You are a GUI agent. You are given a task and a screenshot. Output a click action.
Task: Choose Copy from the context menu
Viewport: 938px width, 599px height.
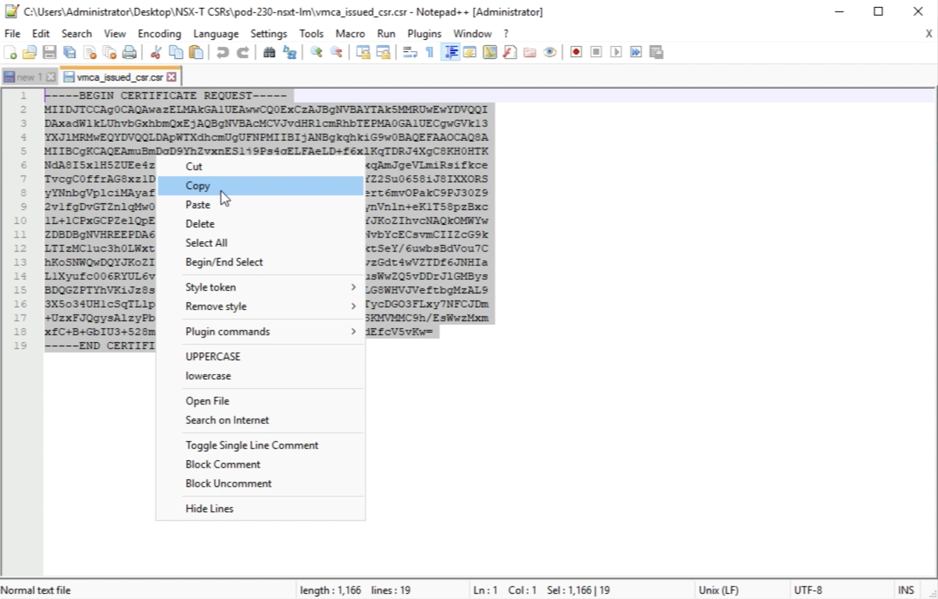coord(198,186)
